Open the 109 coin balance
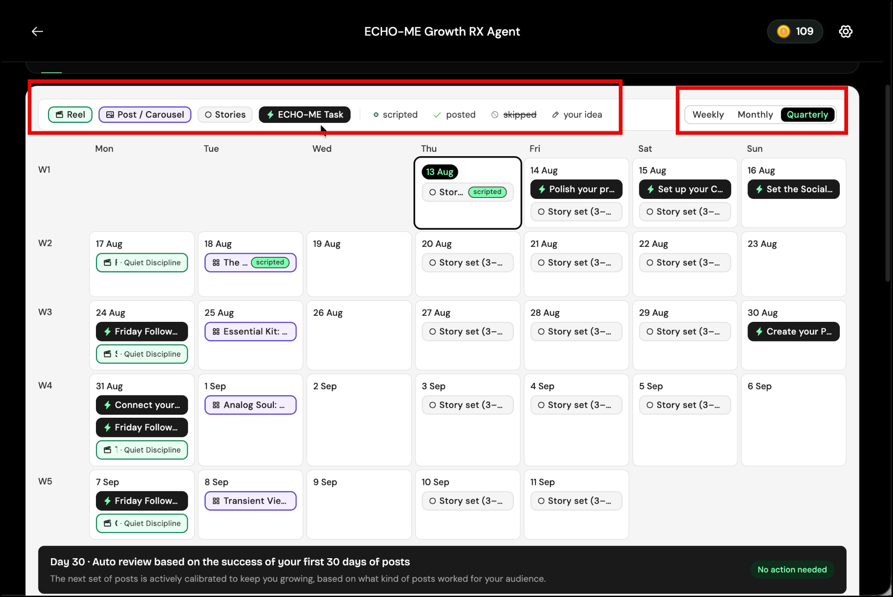Viewport: 893px width, 597px height. pos(795,31)
